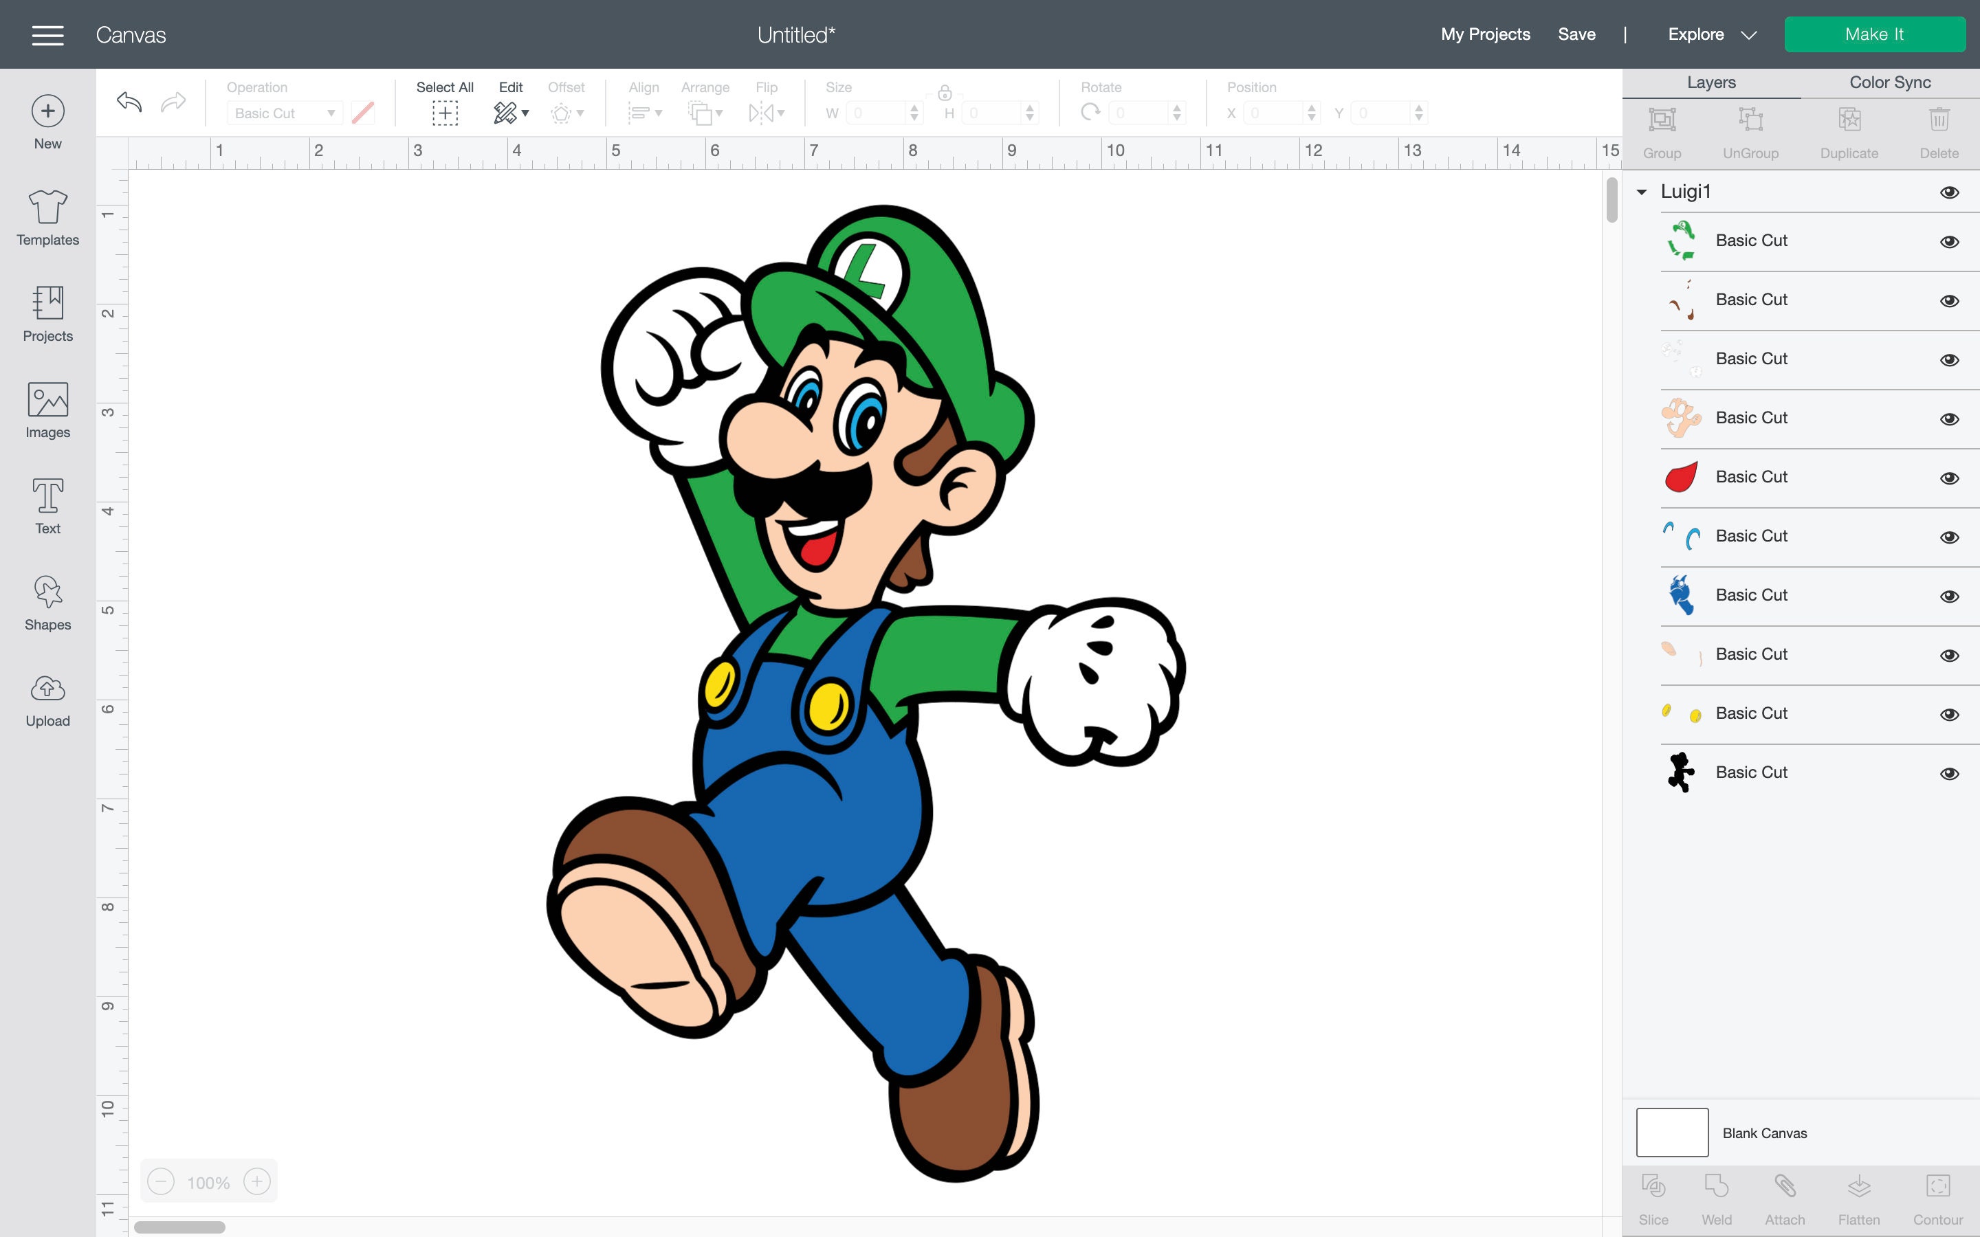Click the 100% zoom level
Screen dimensions: 1980x1237
click(x=208, y=1182)
